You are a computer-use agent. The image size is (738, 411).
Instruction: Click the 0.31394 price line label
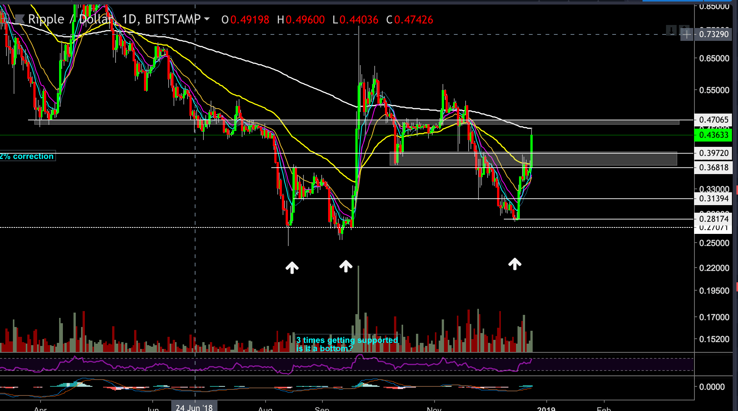(713, 199)
